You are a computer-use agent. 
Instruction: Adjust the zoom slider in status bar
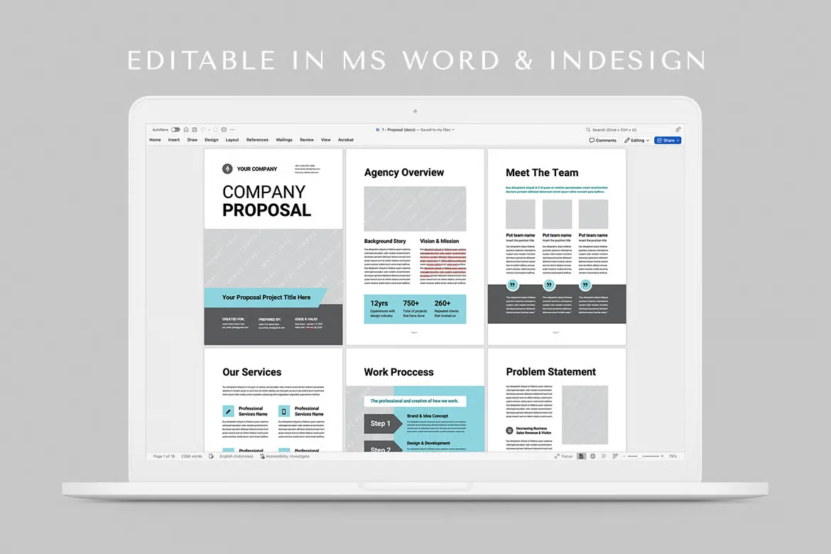(643, 457)
